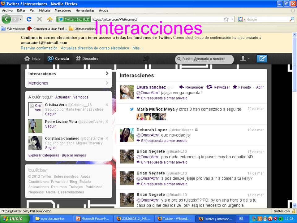Screen dimensions: 297x223
Task: Click Abrir on Laura sanchez tweet
Action: click(260, 87)
